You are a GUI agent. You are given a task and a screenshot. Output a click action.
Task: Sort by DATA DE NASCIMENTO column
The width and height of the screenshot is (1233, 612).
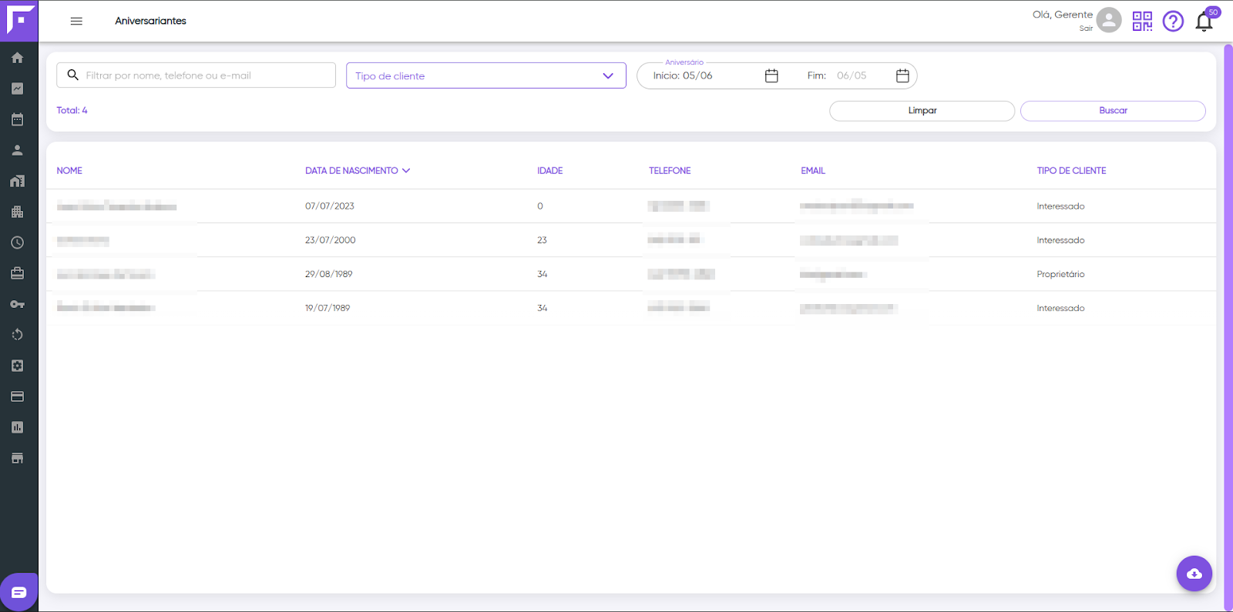point(358,171)
